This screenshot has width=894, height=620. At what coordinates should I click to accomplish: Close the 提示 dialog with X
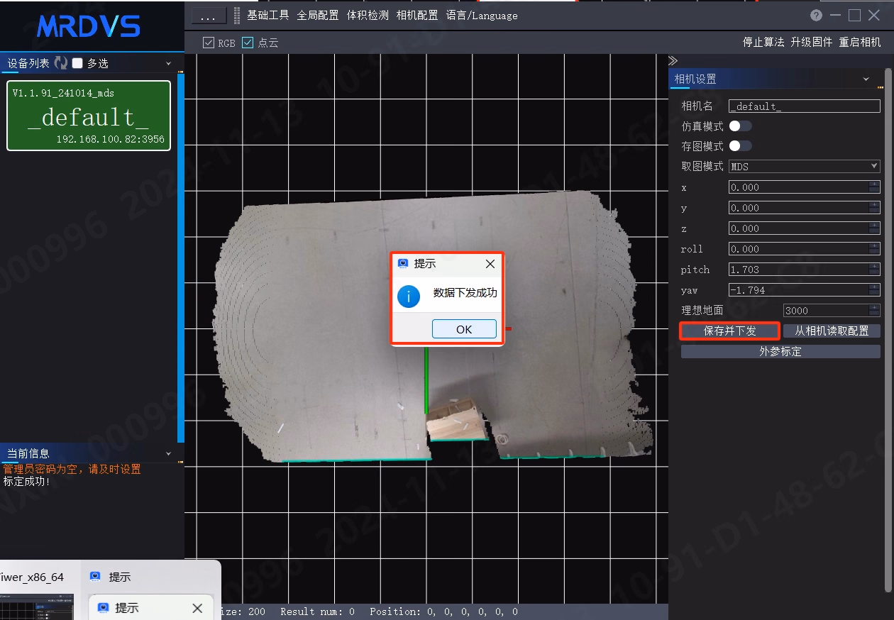point(490,264)
